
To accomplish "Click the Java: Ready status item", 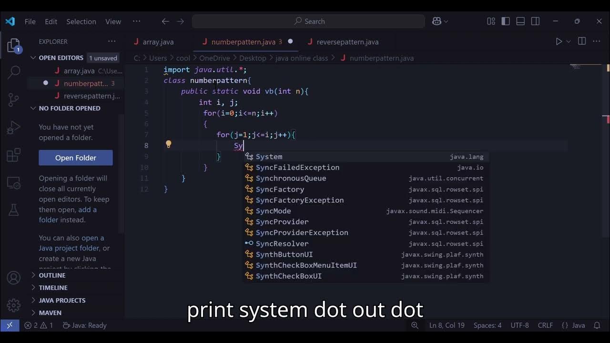I will click(84, 325).
